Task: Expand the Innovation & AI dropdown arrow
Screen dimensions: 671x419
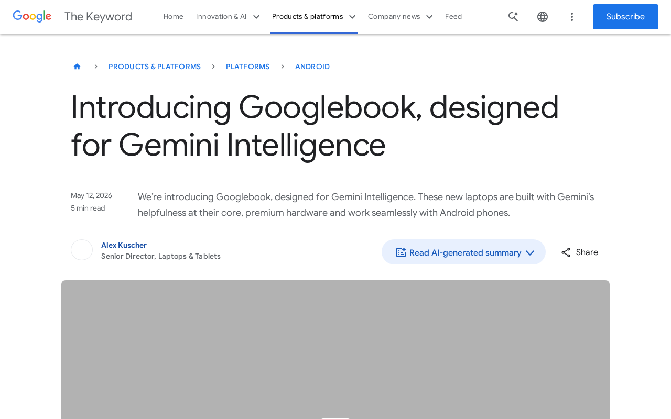Action: click(256, 17)
